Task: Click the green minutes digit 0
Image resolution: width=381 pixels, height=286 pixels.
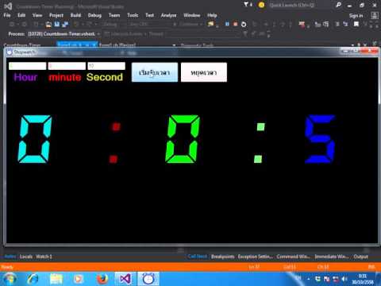Action: click(182, 139)
